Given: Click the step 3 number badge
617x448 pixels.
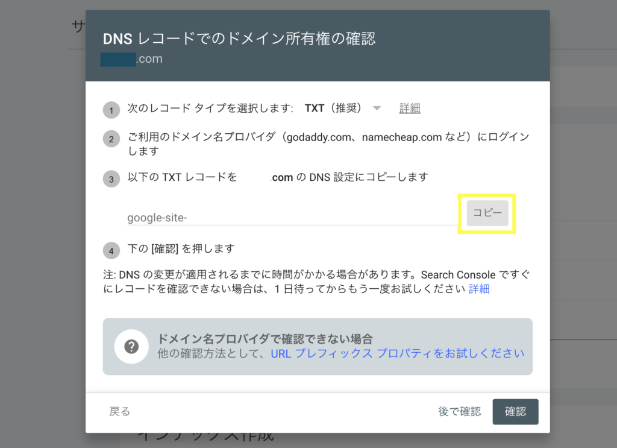Looking at the screenshot, I should tap(111, 179).
